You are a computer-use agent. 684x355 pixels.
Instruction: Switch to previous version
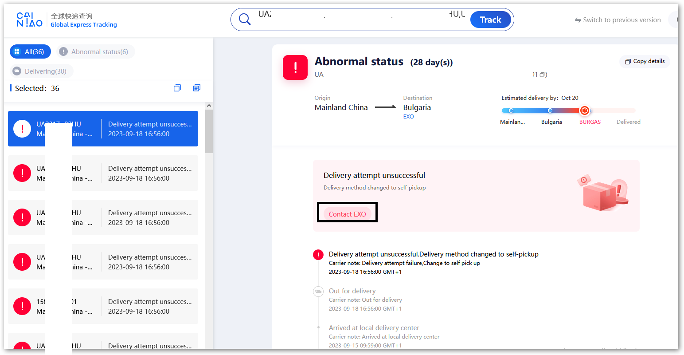click(618, 20)
